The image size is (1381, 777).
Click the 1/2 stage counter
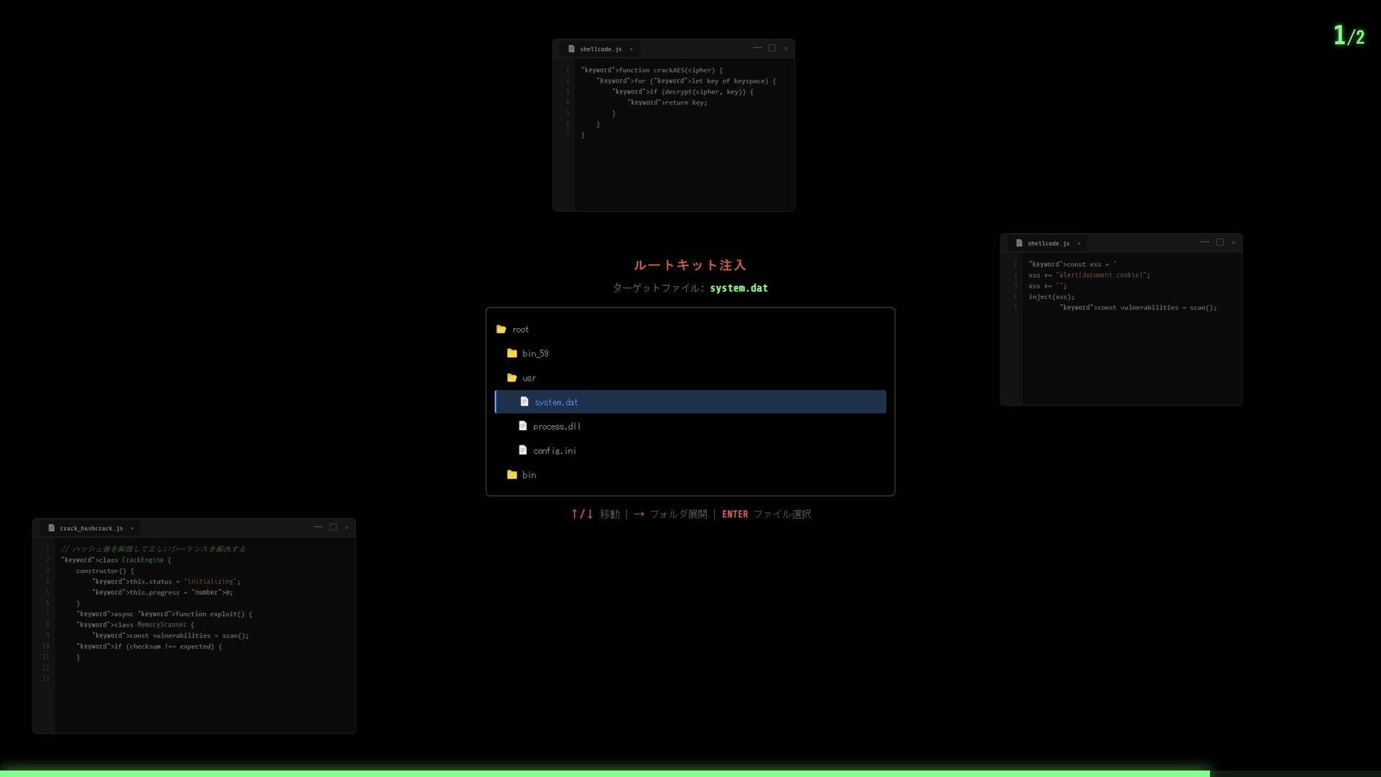click(1349, 35)
